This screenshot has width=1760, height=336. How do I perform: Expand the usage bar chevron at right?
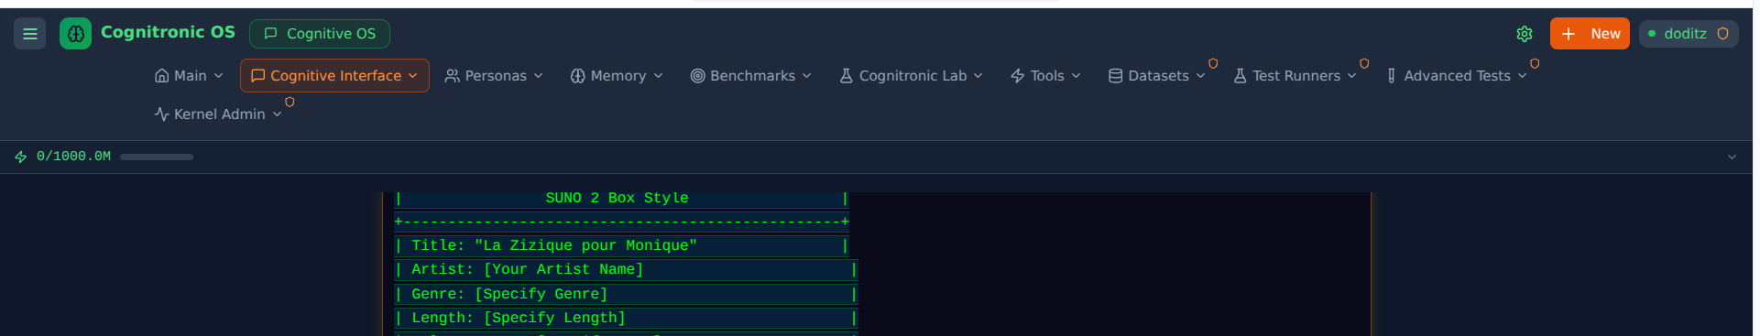(1732, 157)
